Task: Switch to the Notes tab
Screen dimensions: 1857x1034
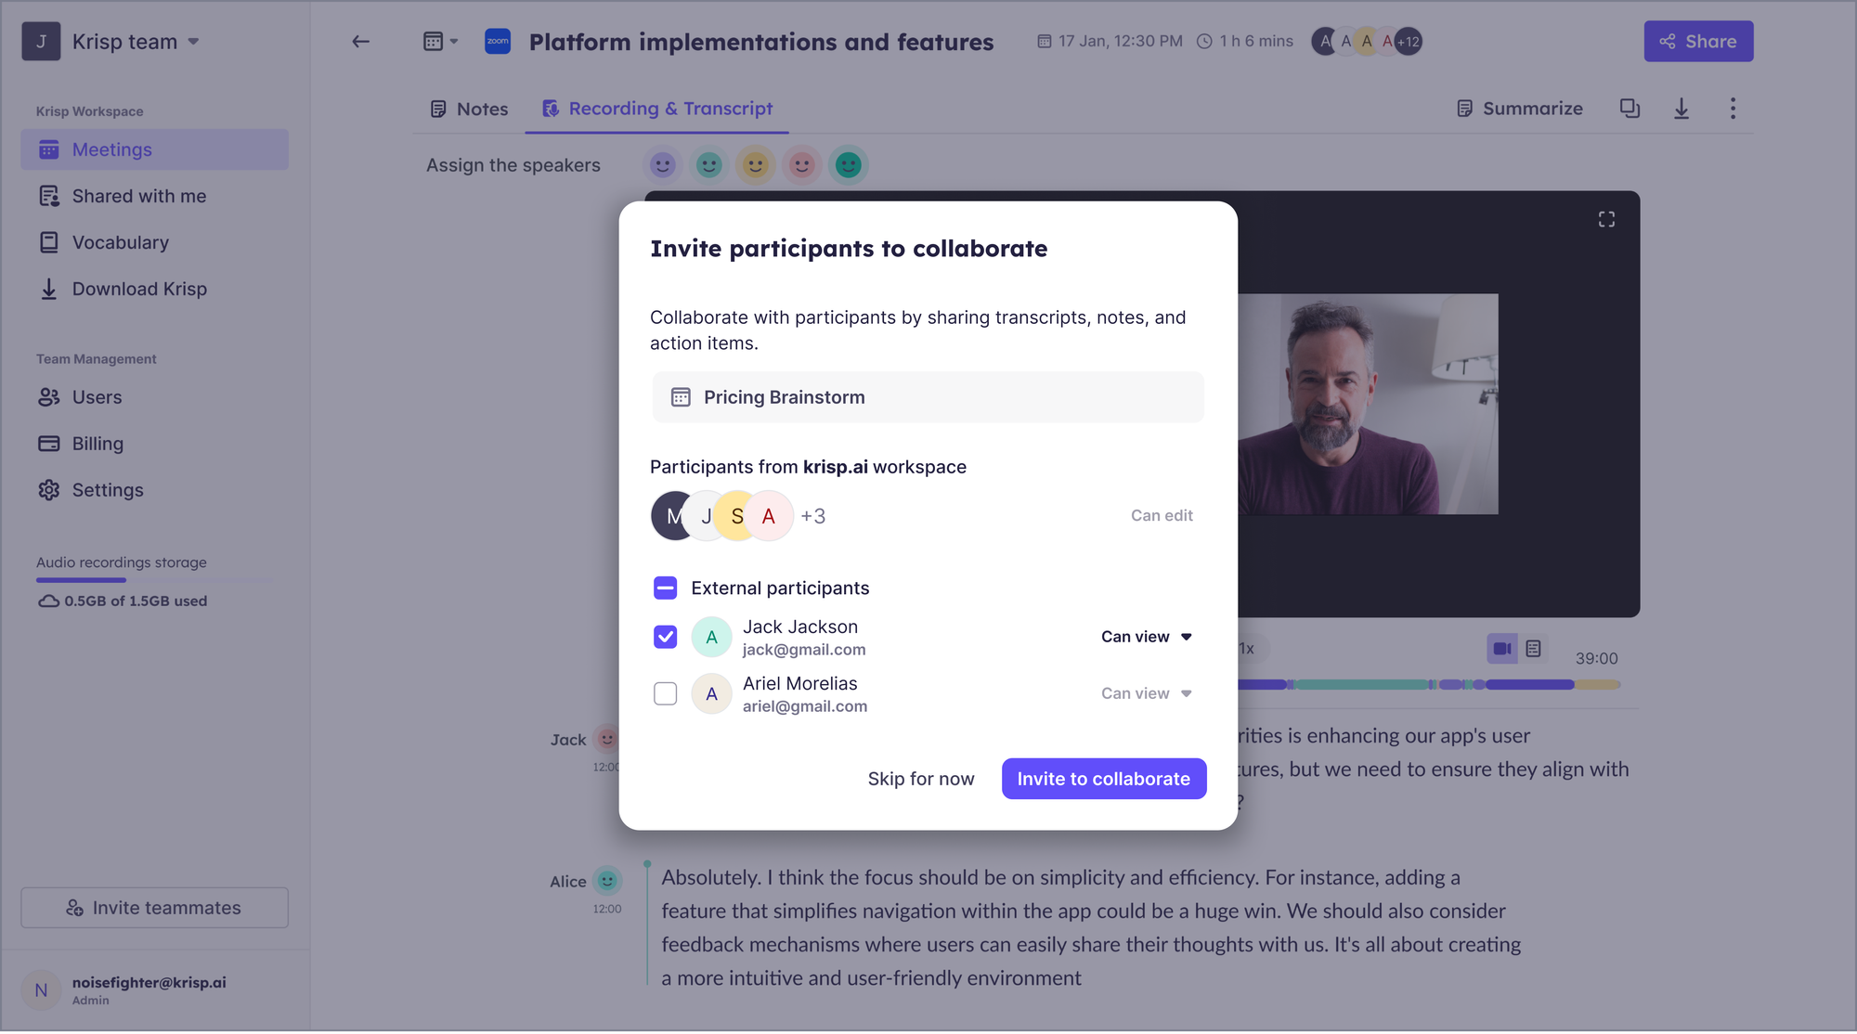Action: point(470,109)
